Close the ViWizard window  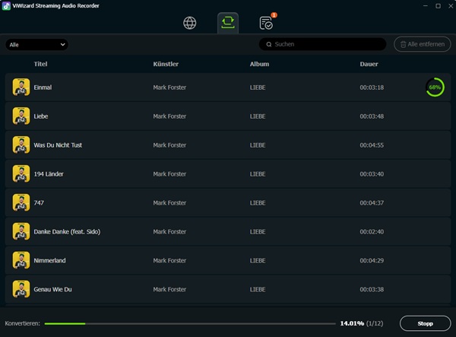[x=451, y=6]
